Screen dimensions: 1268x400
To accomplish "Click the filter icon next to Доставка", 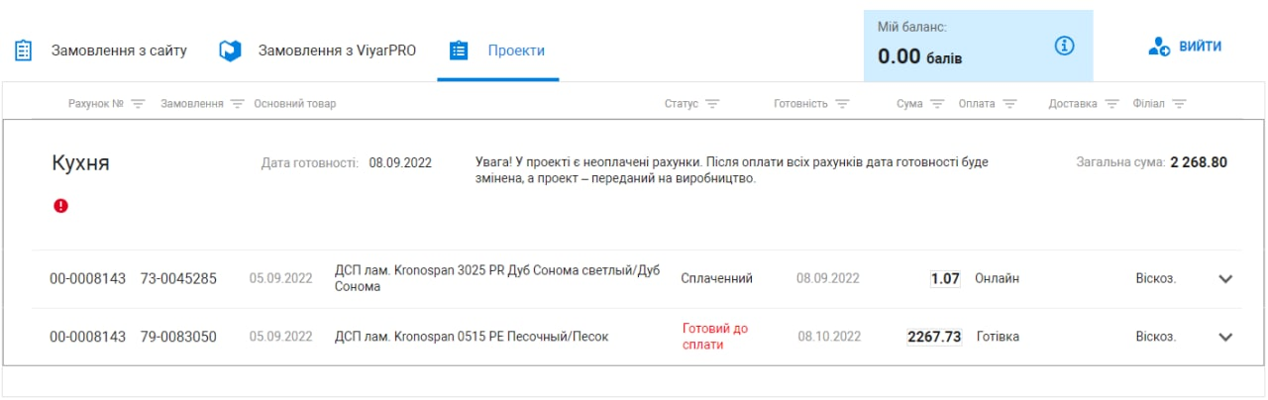I will click(1111, 104).
